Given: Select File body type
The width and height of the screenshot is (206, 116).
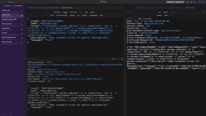Looking at the screenshot, I should pyautogui.click(x=78, y=15).
